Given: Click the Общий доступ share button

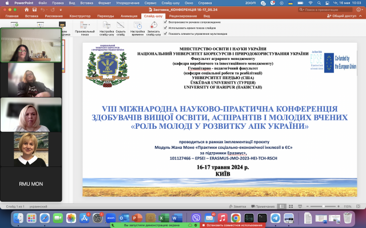Looking at the screenshot, I should 342,16.
